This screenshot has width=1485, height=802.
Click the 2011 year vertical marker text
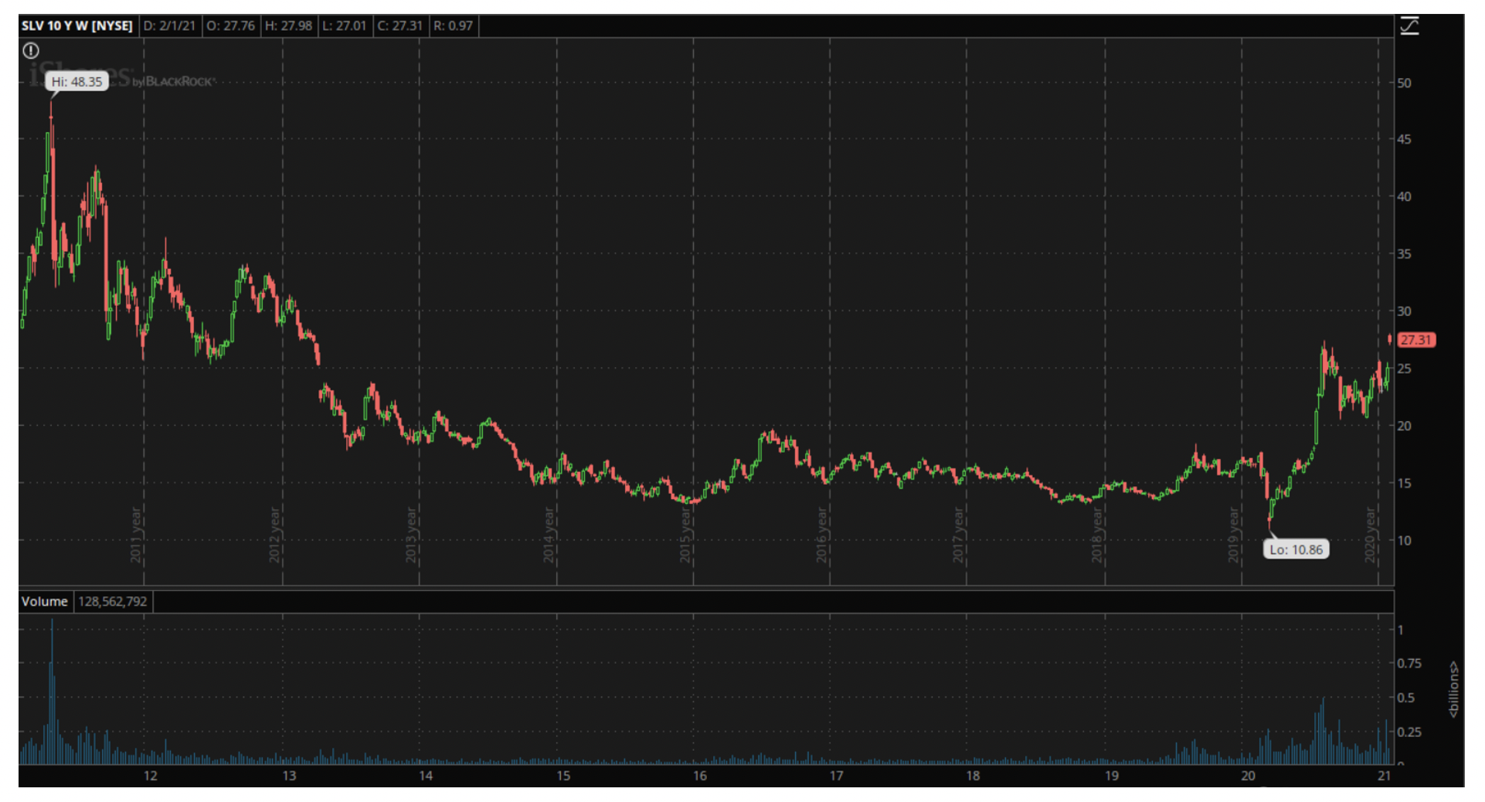tap(136, 535)
